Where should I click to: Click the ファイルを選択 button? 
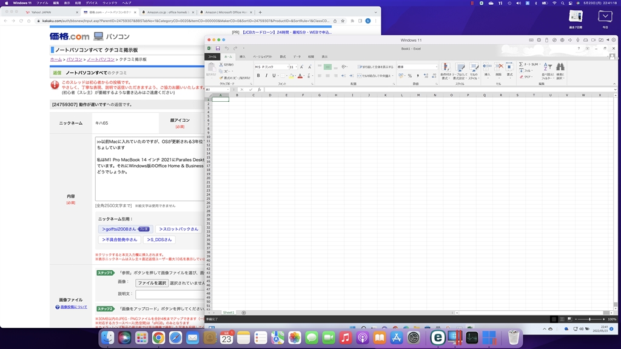point(152,283)
